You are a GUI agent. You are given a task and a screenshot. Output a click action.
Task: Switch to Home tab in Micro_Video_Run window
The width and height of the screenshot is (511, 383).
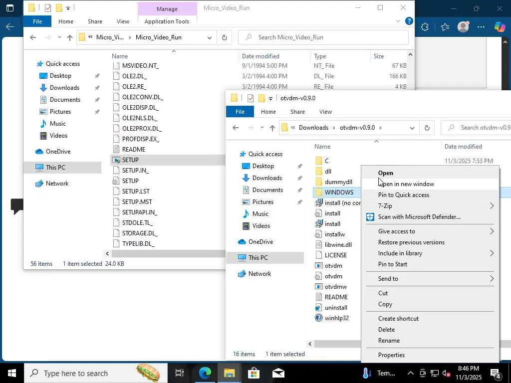click(66, 21)
